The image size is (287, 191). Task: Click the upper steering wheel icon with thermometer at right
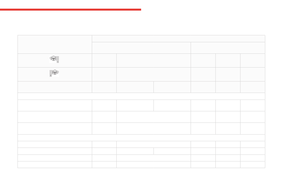(x=54, y=59)
